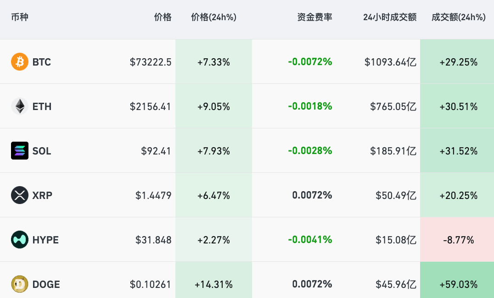The width and height of the screenshot is (494, 298).
Task: Sort by 资金费率 column header
Action: 314,17
